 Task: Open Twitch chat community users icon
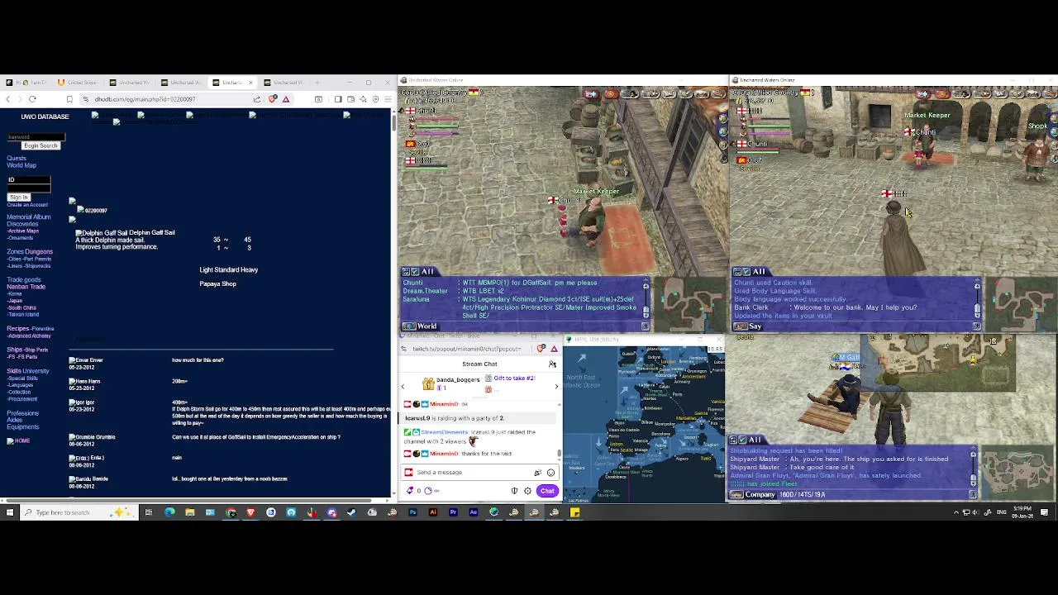552,364
